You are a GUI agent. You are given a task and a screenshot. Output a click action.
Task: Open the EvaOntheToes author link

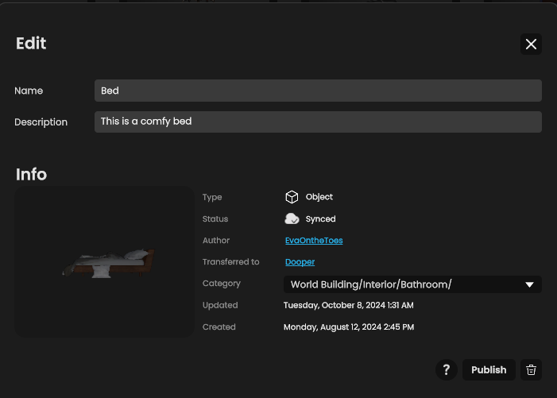[x=314, y=240]
